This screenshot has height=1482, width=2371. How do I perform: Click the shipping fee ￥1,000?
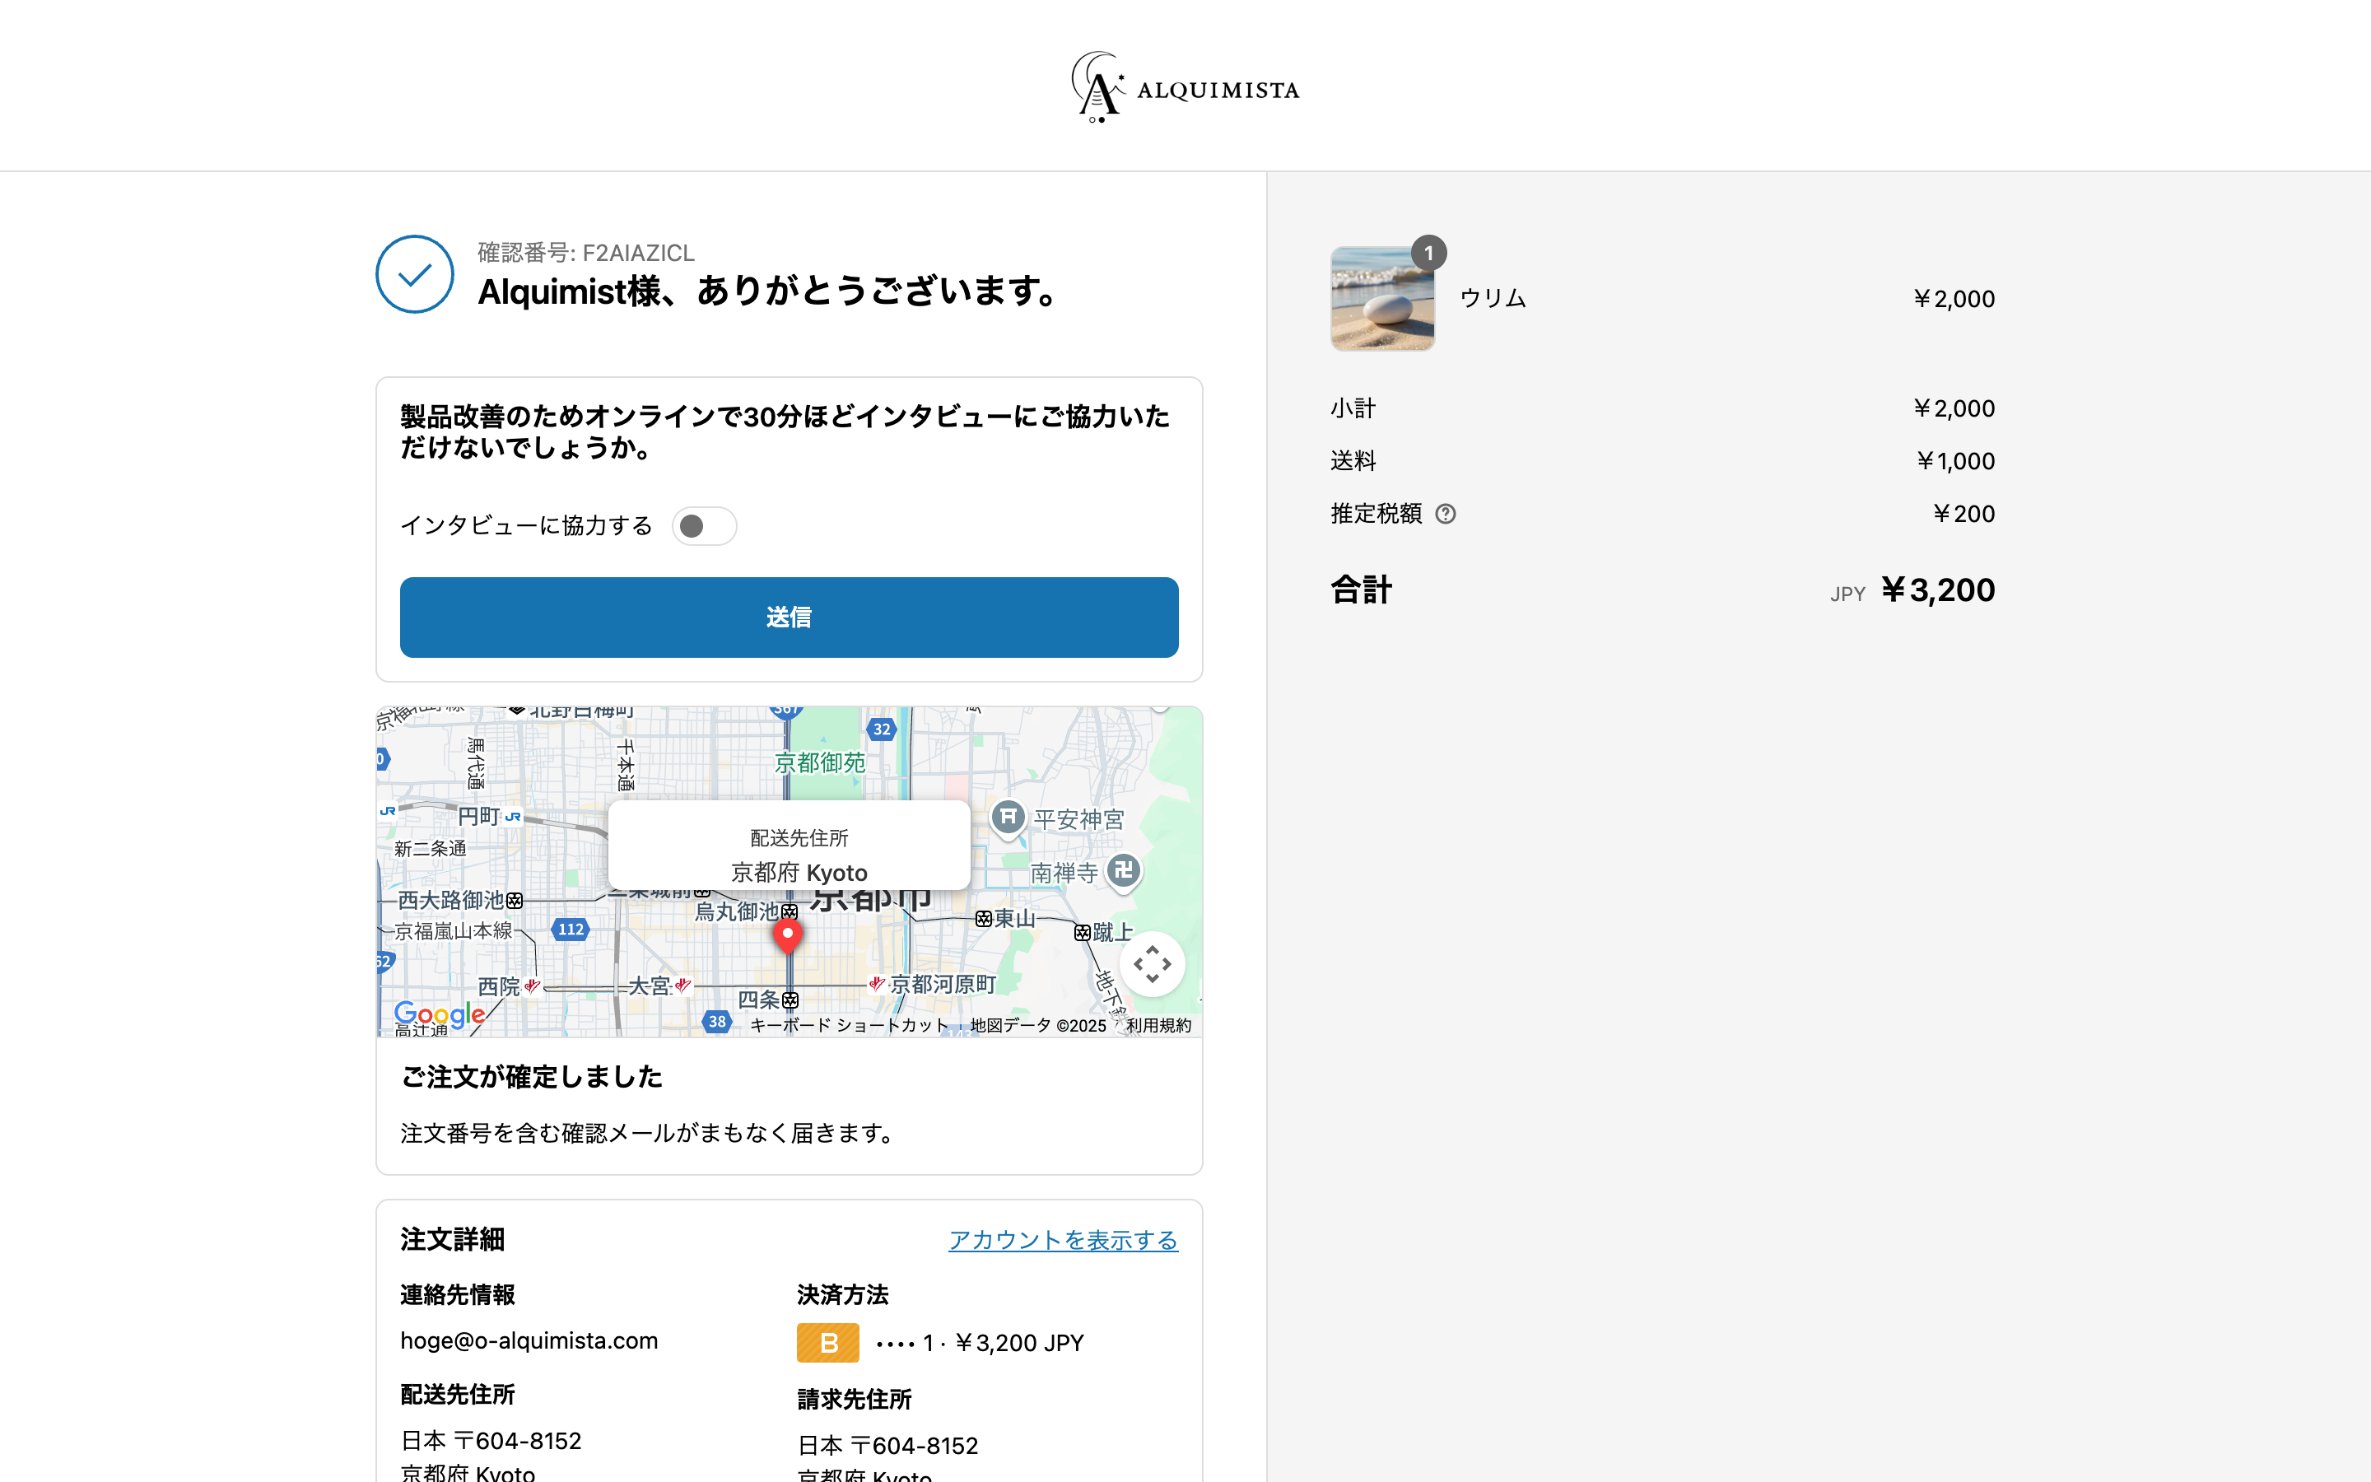coord(1955,461)
